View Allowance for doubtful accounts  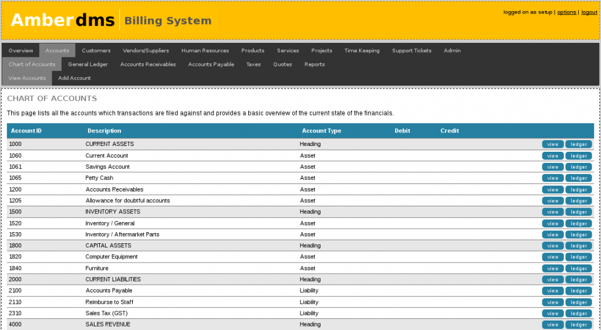pyautogui.click(x=553, y=200)
